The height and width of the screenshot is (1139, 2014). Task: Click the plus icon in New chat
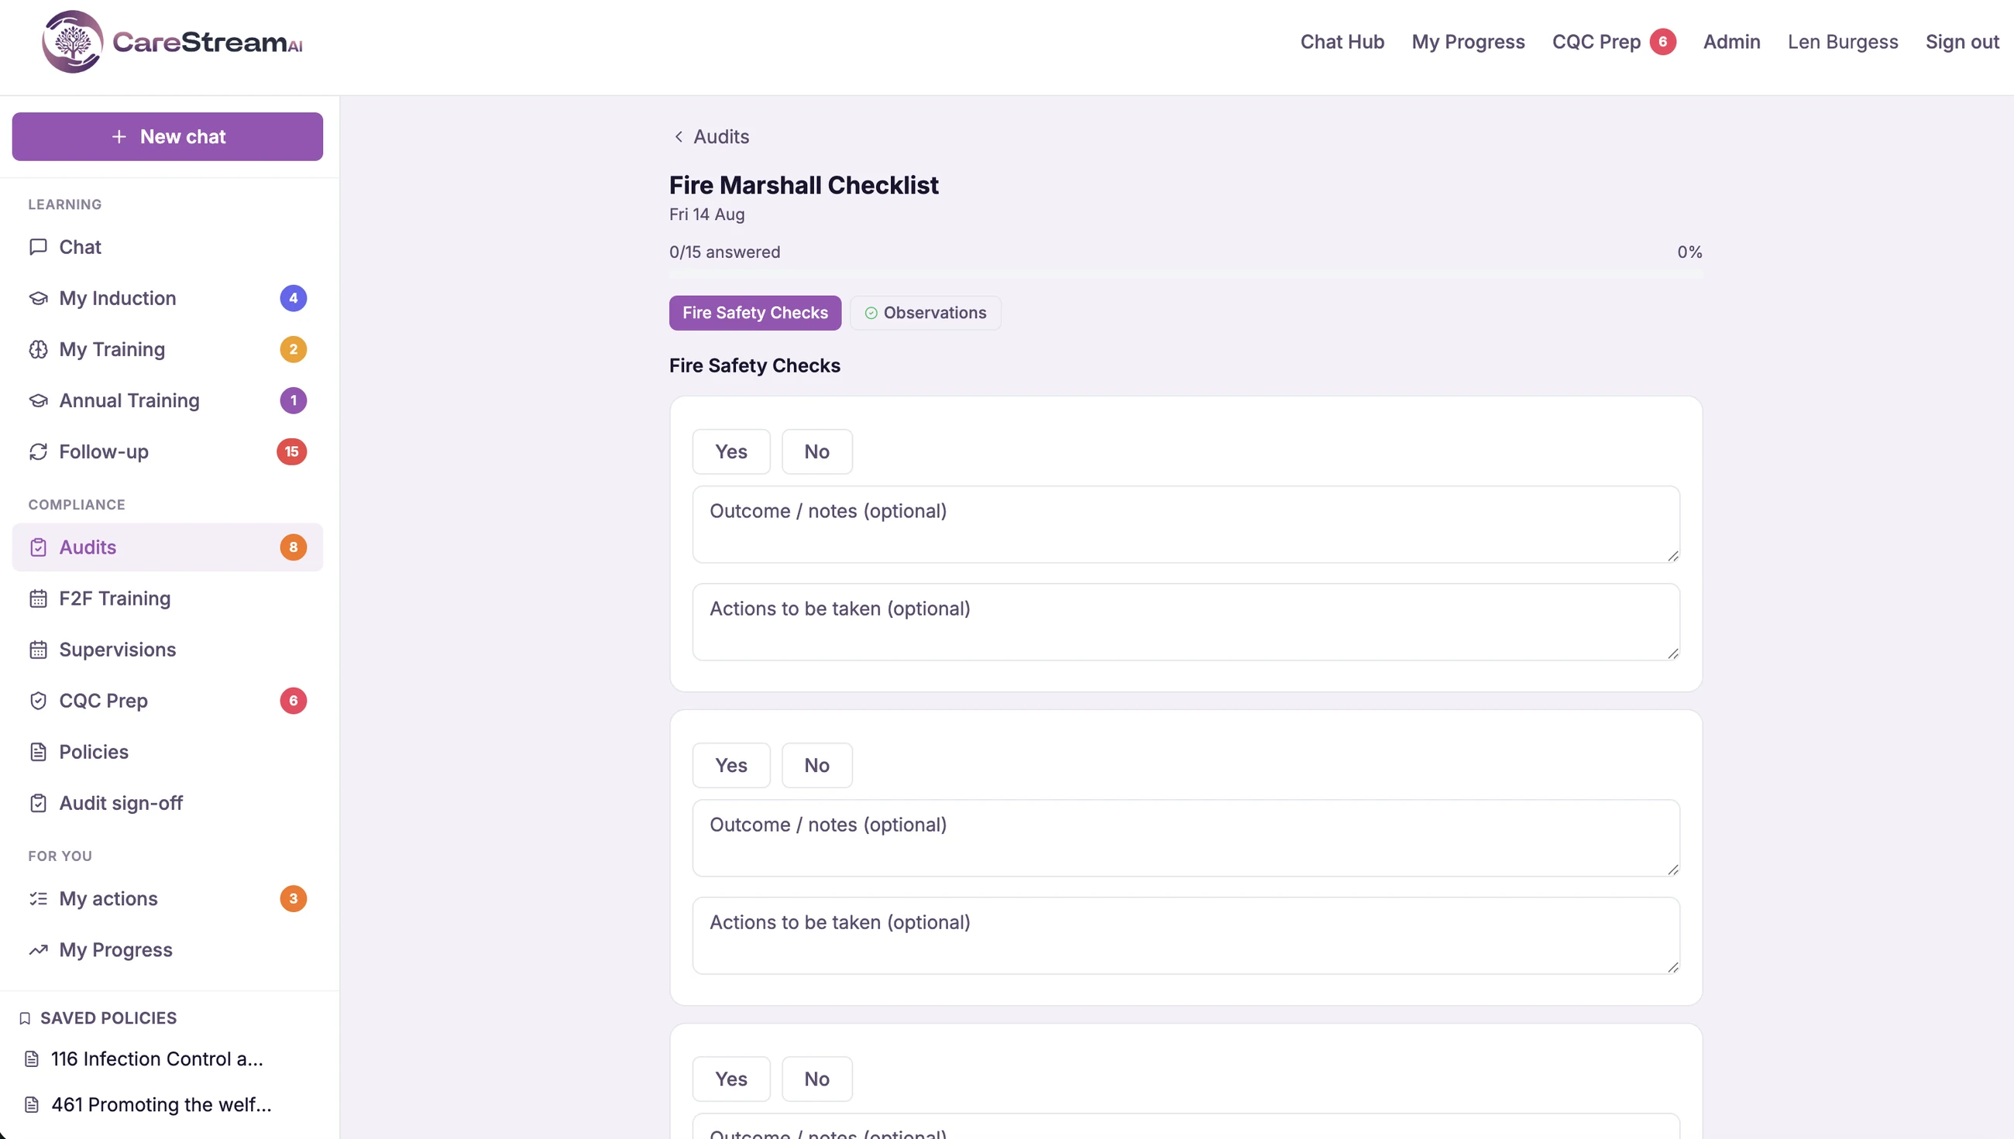[x=119, y=137]
